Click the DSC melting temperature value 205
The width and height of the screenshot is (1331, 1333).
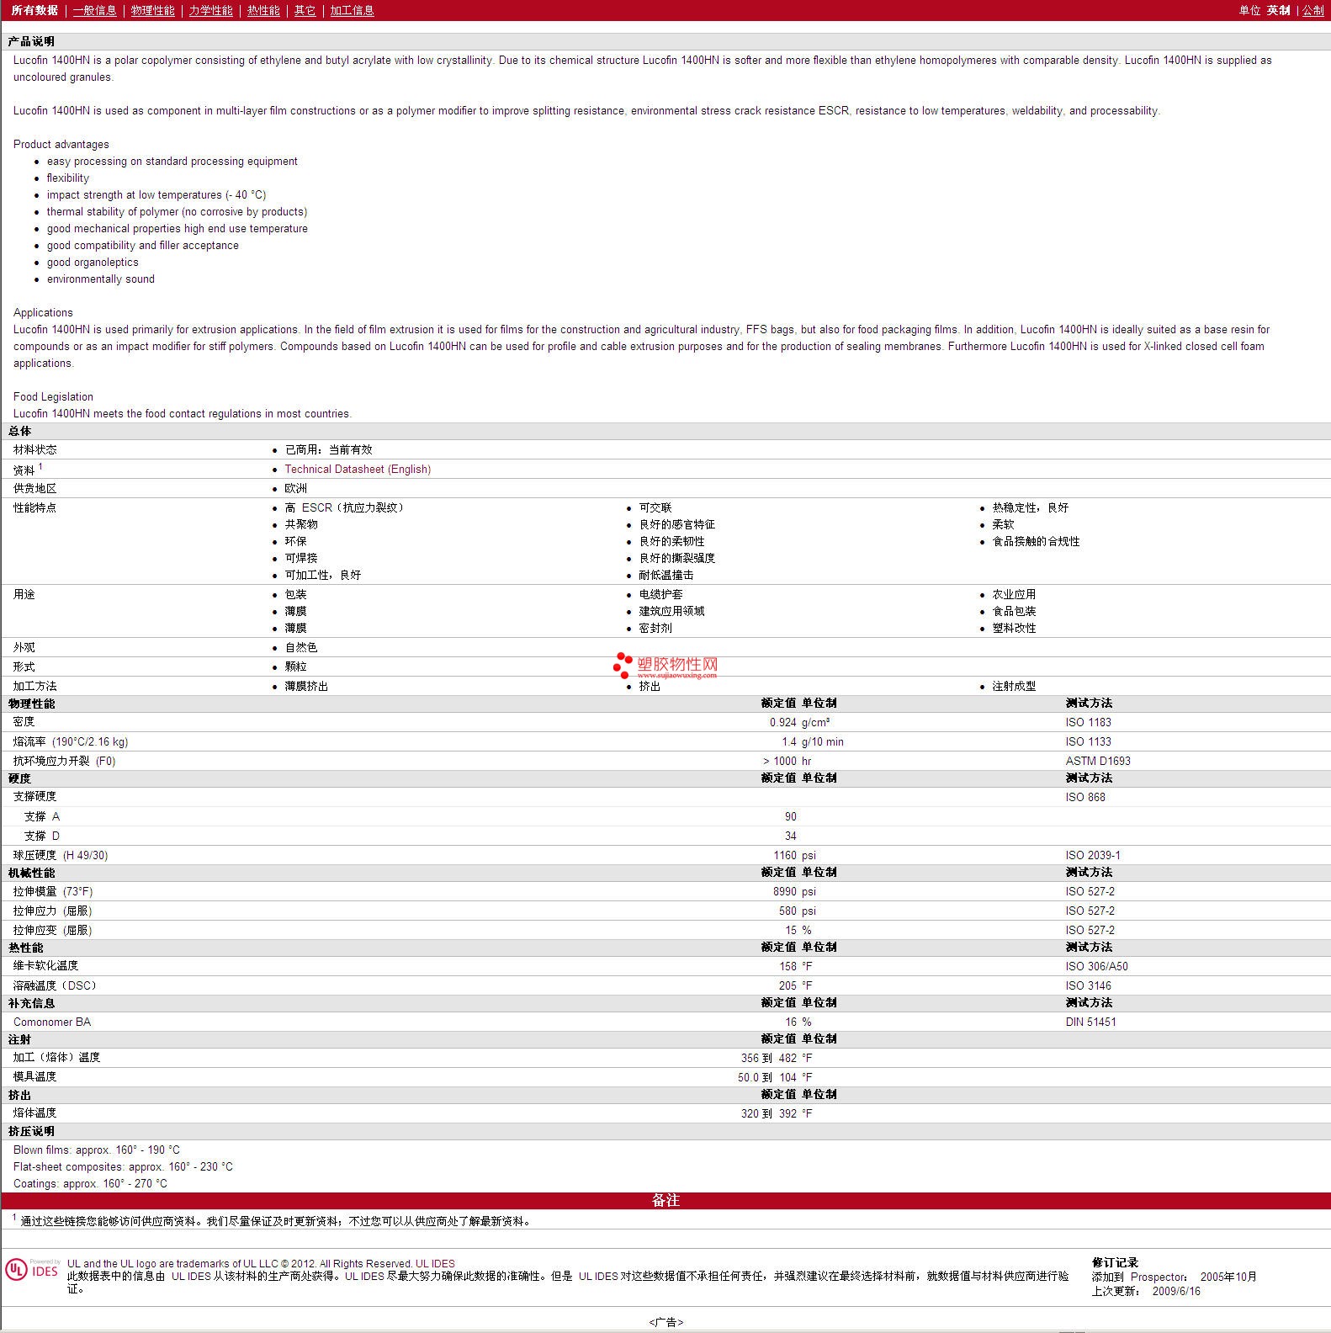(x=787, y=985)
